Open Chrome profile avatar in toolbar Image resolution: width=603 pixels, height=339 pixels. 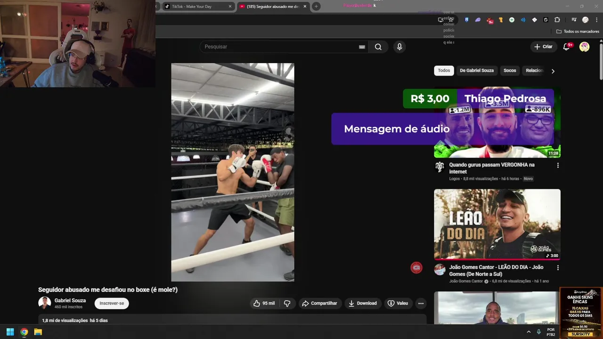coord(585,20)
